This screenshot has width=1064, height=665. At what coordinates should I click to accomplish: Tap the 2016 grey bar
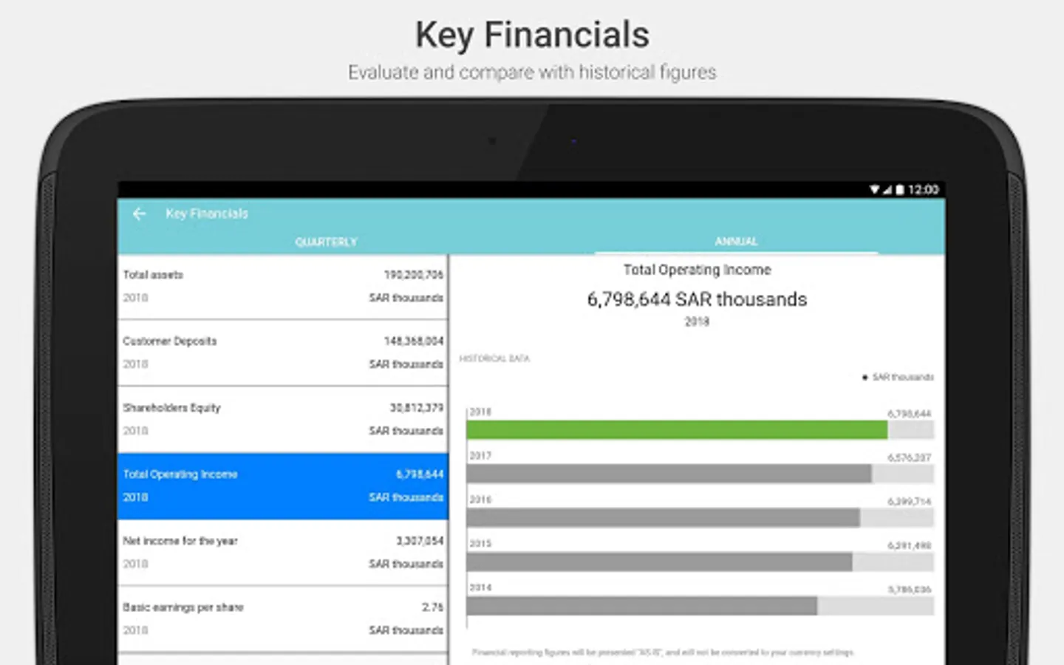[663, 517]
